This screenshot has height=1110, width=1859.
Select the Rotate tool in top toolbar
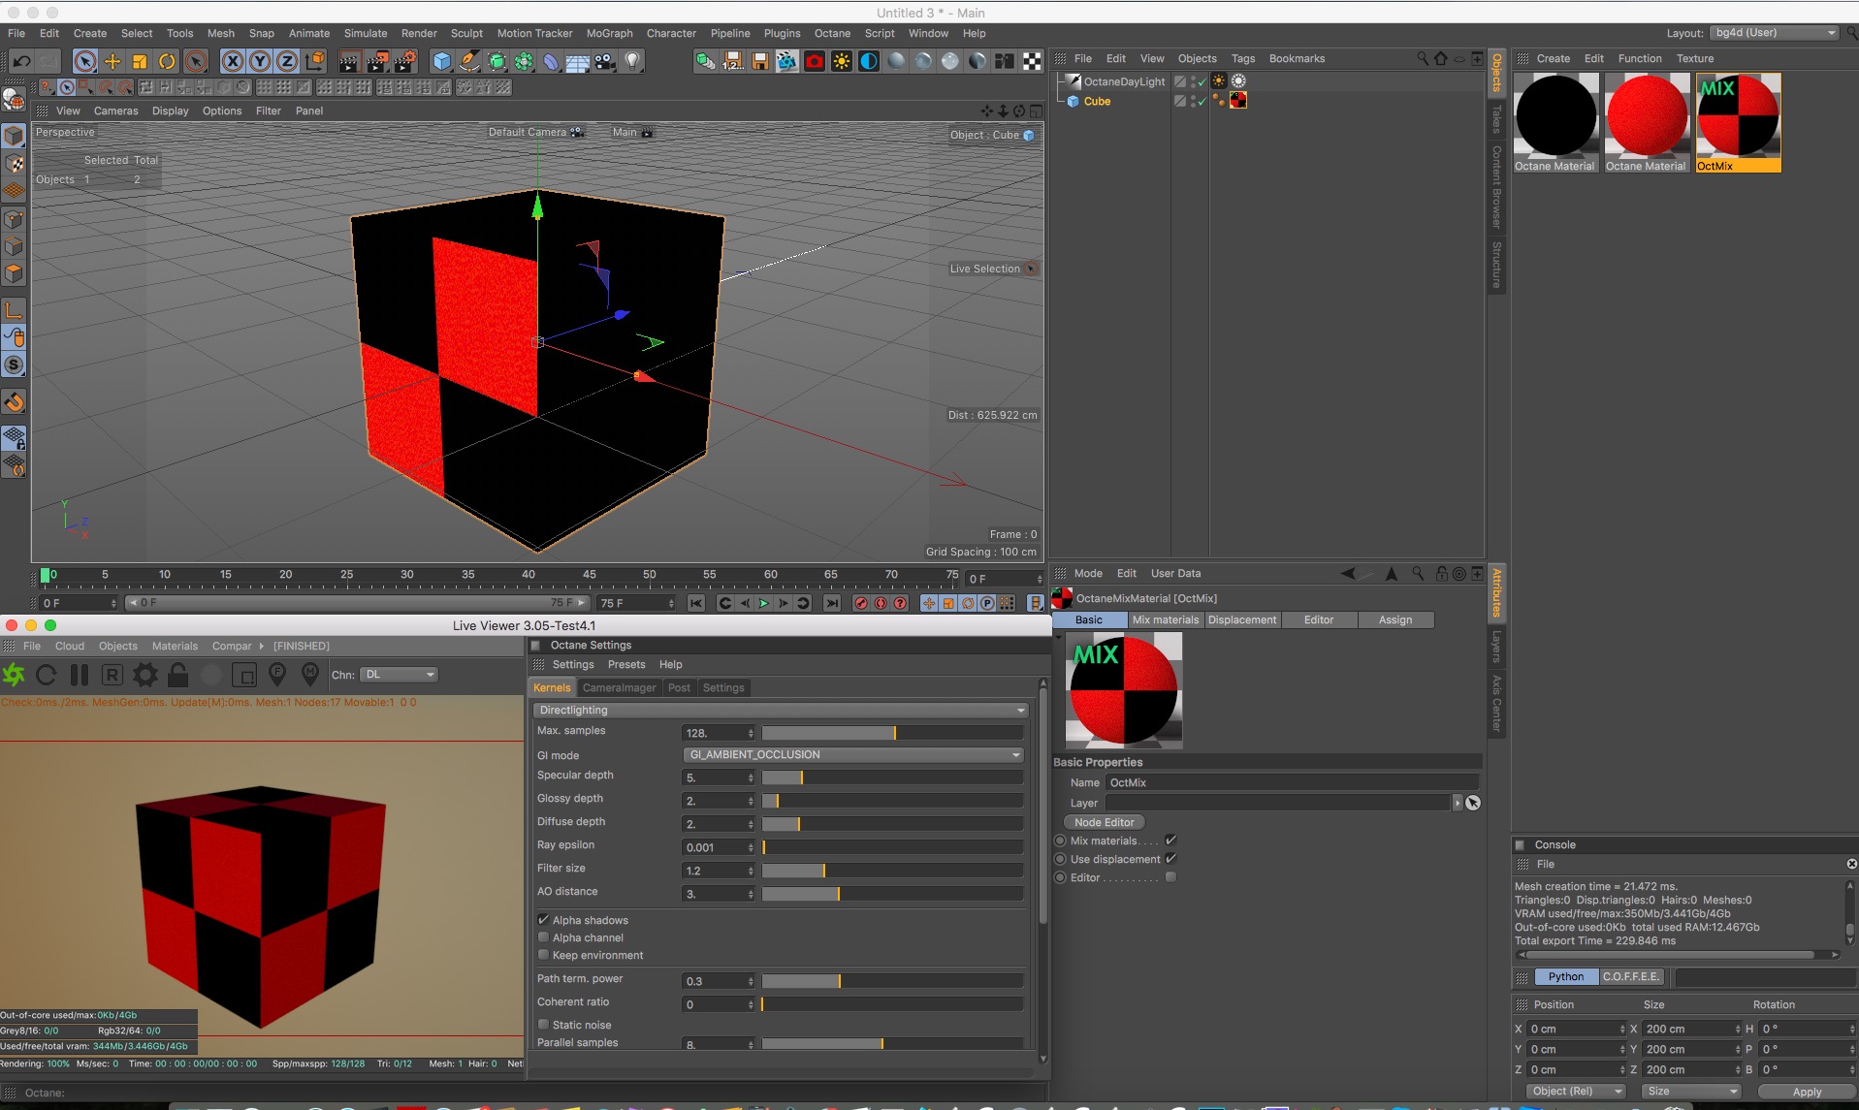(x=167, y=62)
